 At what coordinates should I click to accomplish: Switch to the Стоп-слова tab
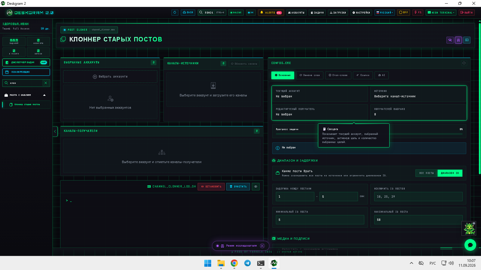(x=338, y=75)
